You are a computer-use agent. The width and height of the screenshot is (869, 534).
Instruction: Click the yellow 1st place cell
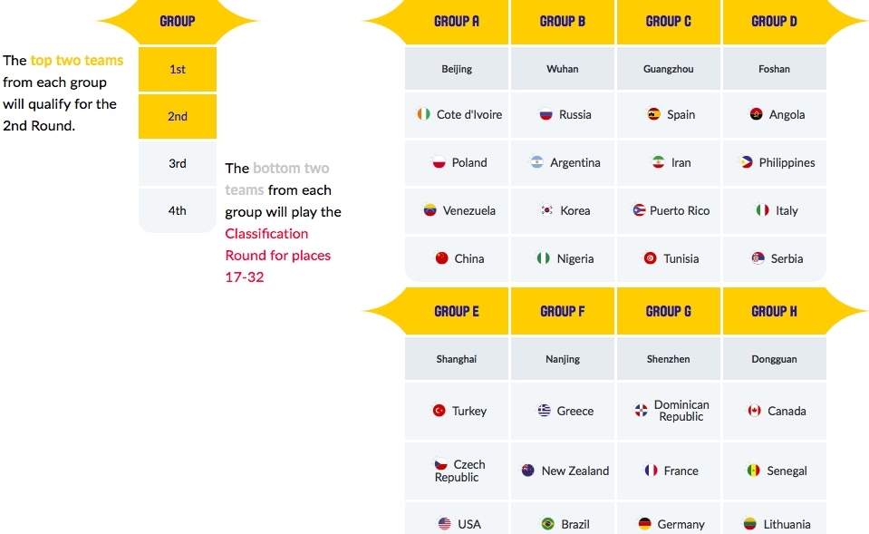click(178, 70)
